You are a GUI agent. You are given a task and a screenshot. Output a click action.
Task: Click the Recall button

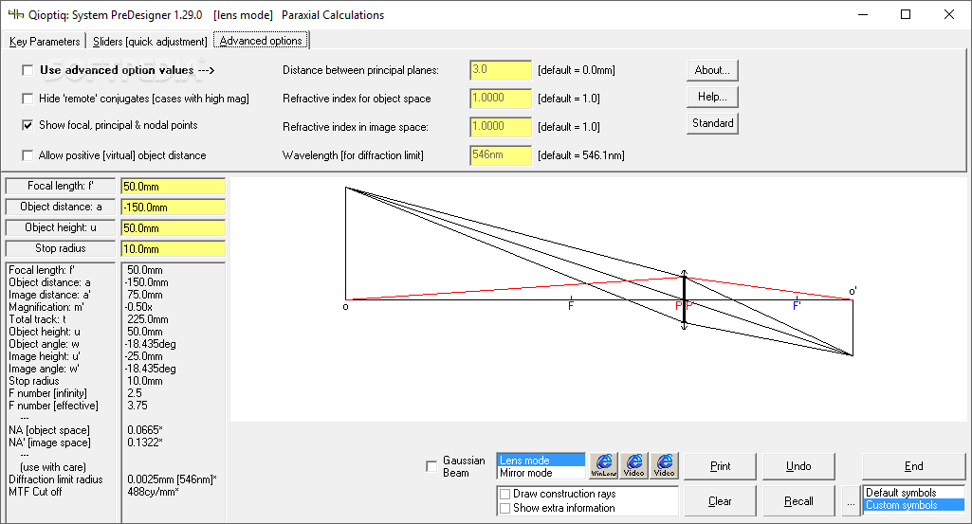[x=798, y=501]
